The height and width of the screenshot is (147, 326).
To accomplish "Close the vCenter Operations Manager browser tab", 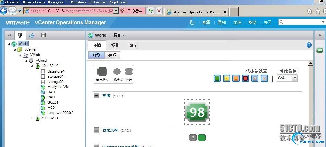I will 225,12.
